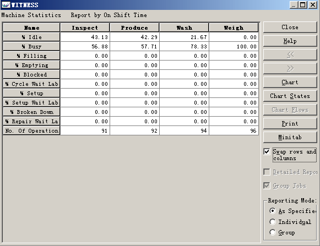
Task: Go to next report with >> button
Action: pos(290,69)
